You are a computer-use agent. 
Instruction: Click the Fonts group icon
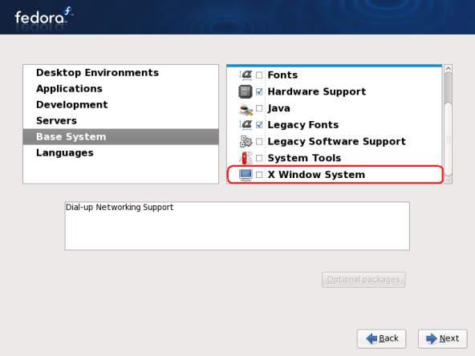click(246, 75)
